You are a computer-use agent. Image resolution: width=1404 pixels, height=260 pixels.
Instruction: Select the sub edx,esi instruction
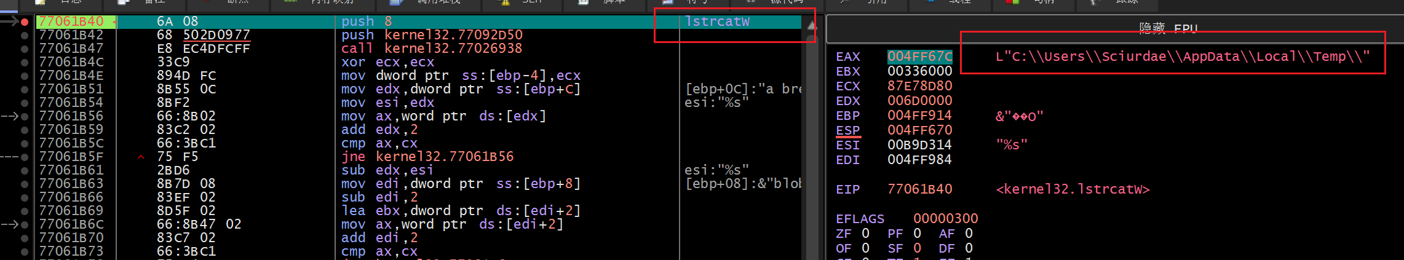(387, 170)
